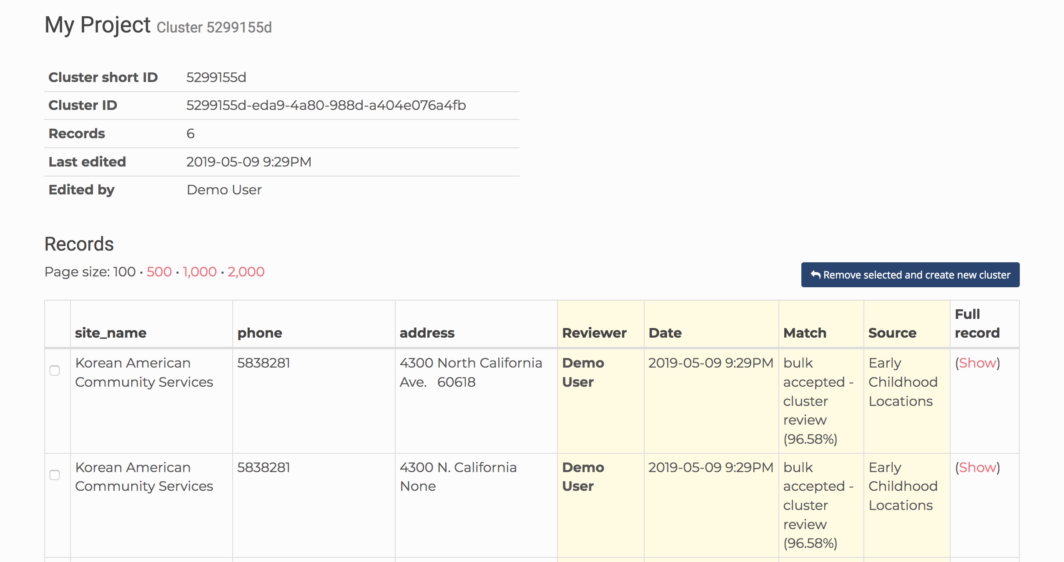
Task: Click the Cluster short ID label
Action: 103,77
